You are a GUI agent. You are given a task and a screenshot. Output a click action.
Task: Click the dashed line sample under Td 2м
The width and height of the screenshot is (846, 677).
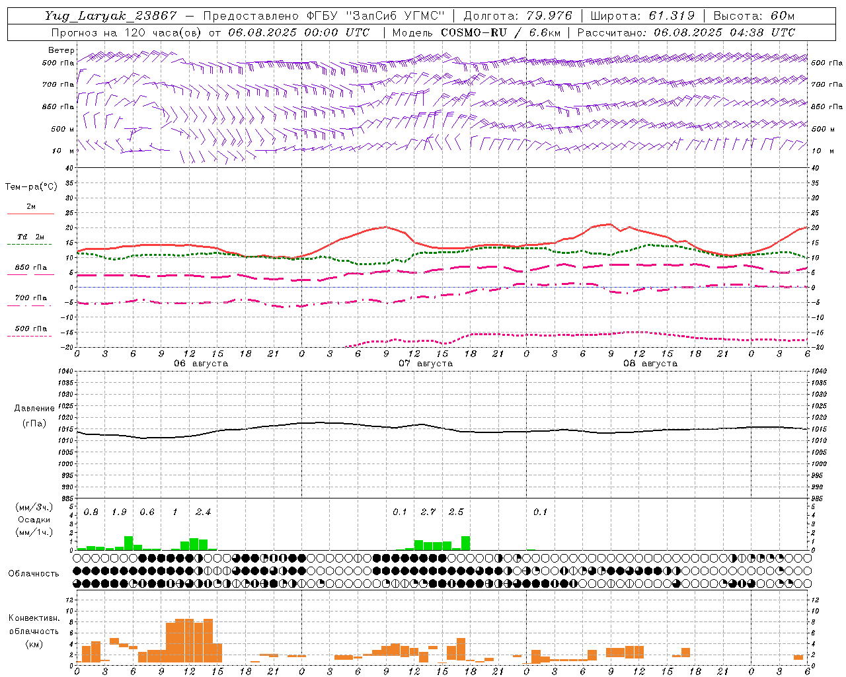[29, 244]
